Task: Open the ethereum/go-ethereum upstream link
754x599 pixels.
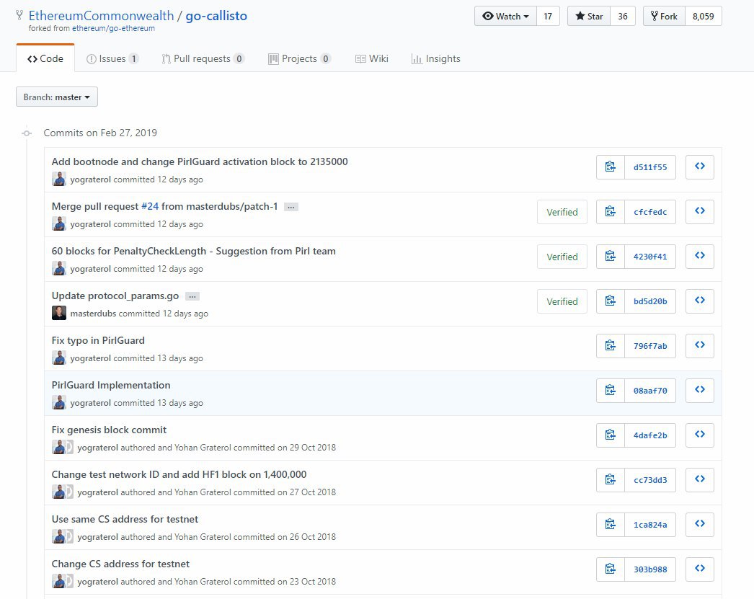Action: click(x=113, y=28)
